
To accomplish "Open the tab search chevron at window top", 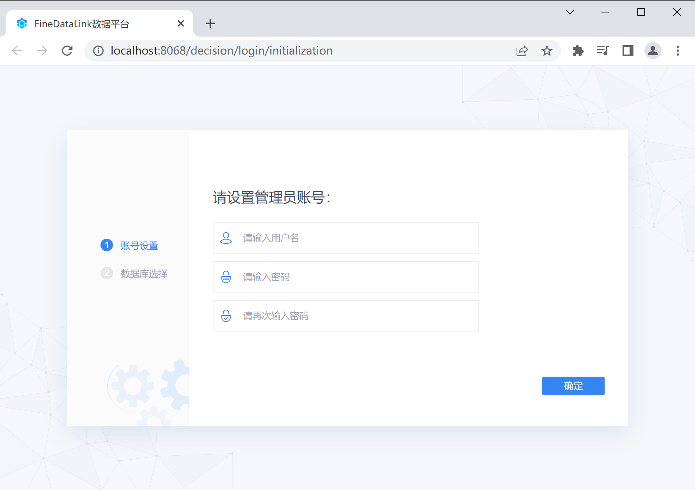I will (x=570, y=12).
